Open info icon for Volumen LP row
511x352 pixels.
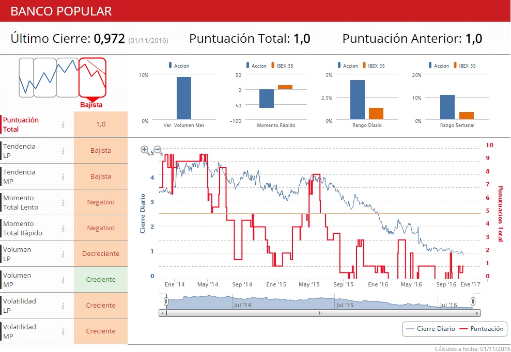point(63,254)
